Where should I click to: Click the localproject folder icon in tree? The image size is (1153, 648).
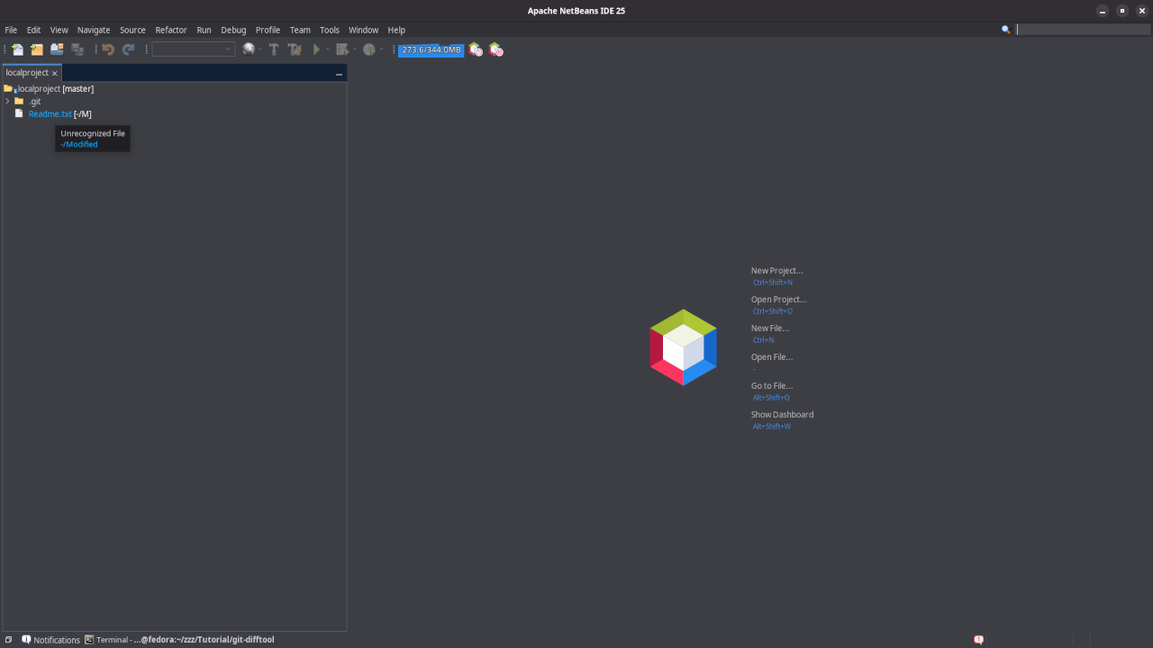click(x=9, y=89)
